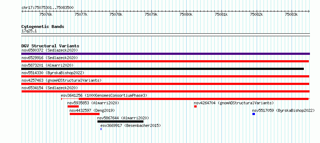Click the nsv5873201 black variant bar
This screenshot has height=143, width=320.
(x=163, y=69)
